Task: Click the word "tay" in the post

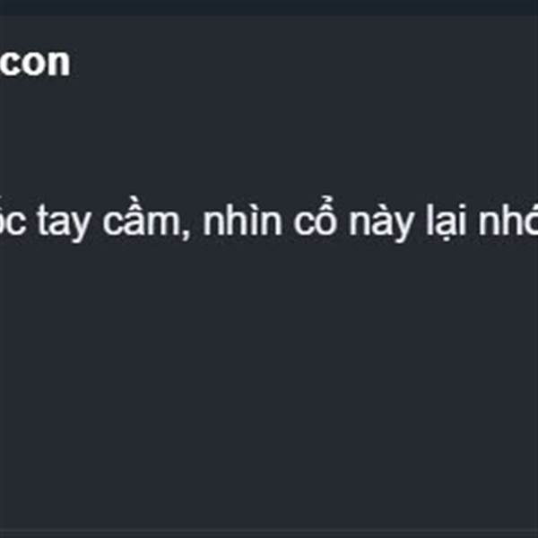Action: coord(63,221)
